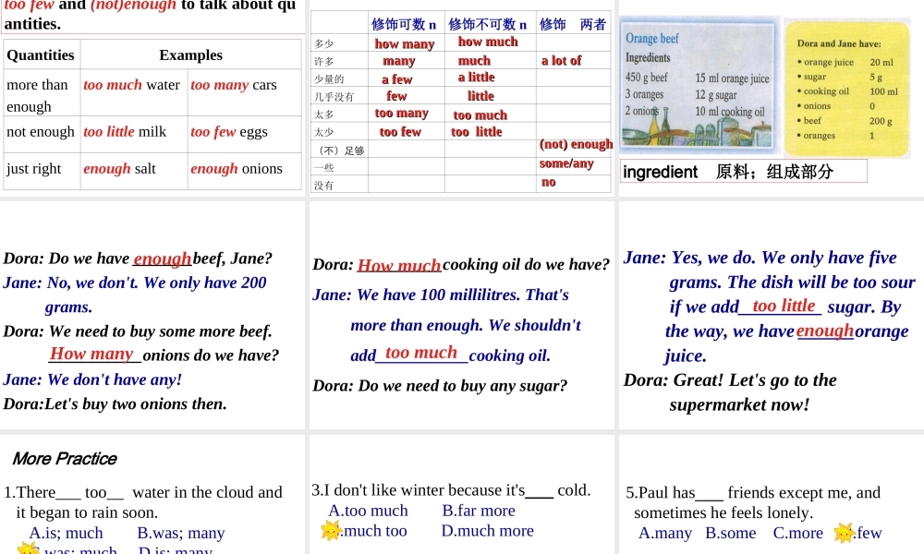The image size is (924, 554).
Task: Click the star icon next to answer D in question 5
Action: point(844,533)
